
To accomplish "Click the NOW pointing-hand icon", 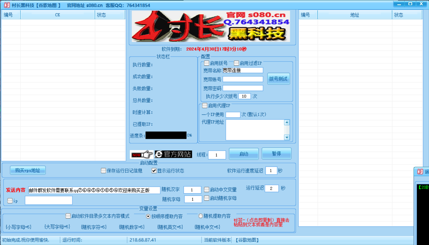I will coord(142,154).
